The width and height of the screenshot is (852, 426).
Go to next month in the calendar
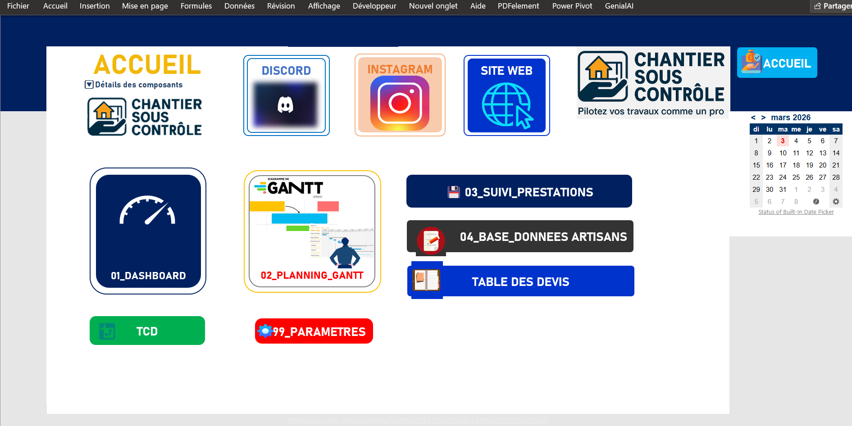pyautogui.click(x=763, y=118)
